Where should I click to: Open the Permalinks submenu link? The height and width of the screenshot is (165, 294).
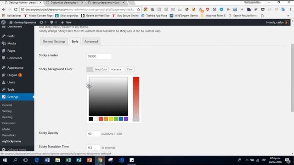[x=9, y=135]
